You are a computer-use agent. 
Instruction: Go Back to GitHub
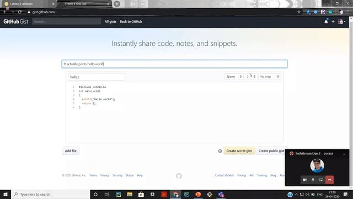(x=131, y=22)
